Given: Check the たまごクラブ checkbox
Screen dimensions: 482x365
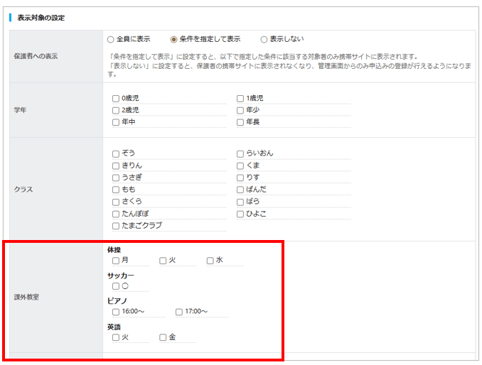Looking at the screenshot, I should (116, 226).
